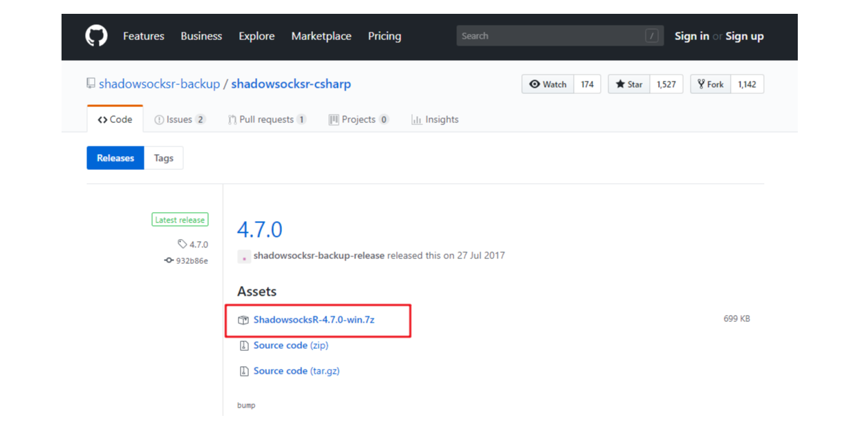
Task: Click the GitHub octocat logo
Action: 96,36
